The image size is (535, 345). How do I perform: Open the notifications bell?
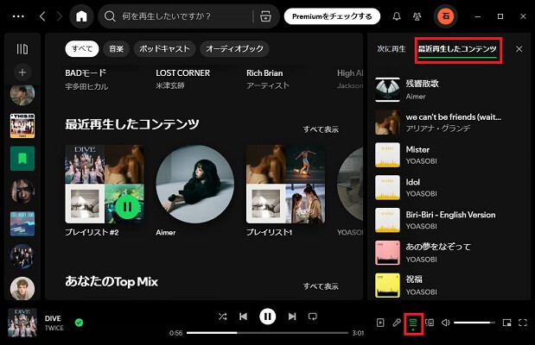(397, 16)
